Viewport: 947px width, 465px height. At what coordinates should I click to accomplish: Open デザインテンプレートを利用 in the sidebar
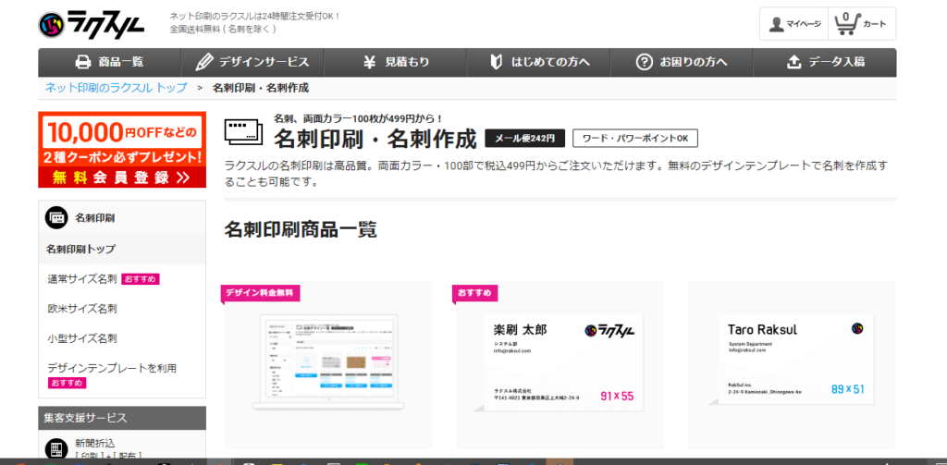click(112, 368)
